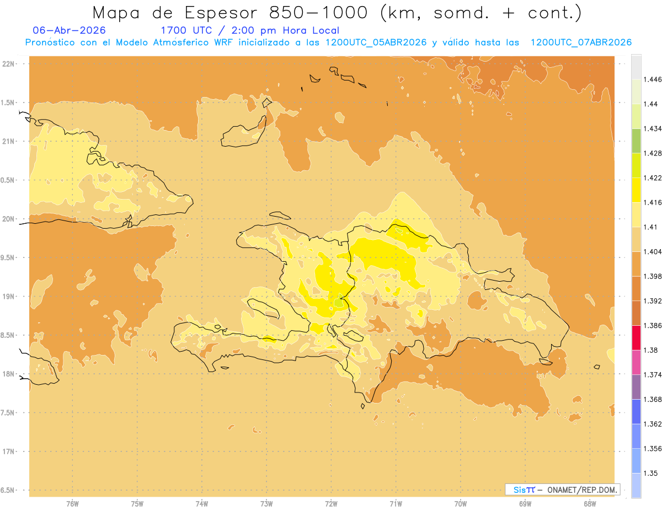662x511 pixels.
Task: Click the date label 06-Abr-2026
Action: pos(70,30)
